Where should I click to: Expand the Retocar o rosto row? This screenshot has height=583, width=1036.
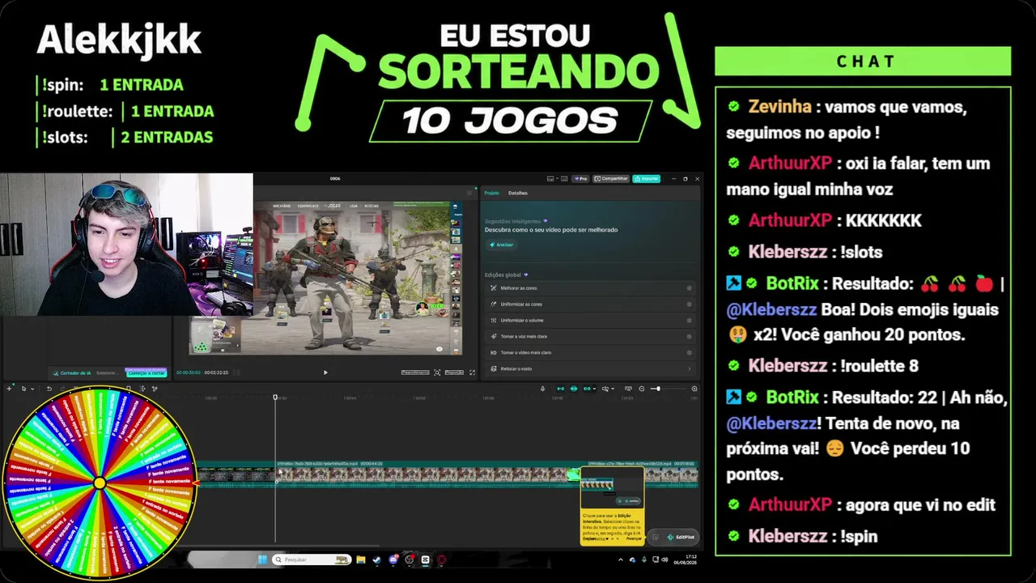point(591,368)
